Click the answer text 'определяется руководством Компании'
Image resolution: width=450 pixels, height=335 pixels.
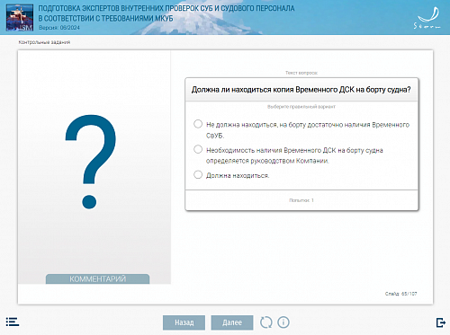[267, 161]
